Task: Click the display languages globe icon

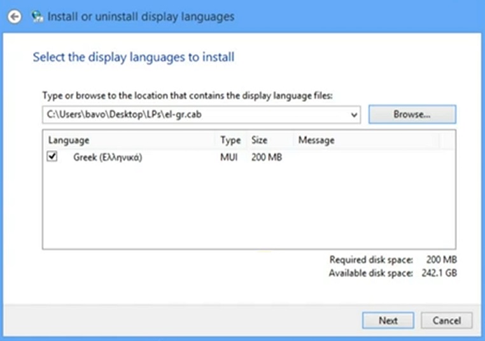Action: [38, 17]
